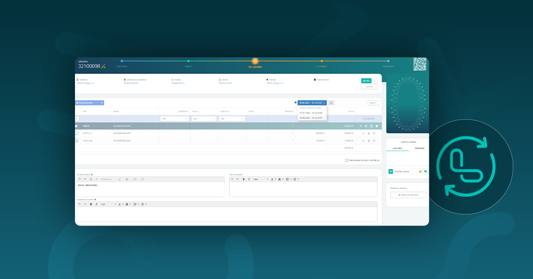Open the Laborant filter dropdown showing Vše
The height and width of the screenshot is (279, 533).
tap(232, 119)
